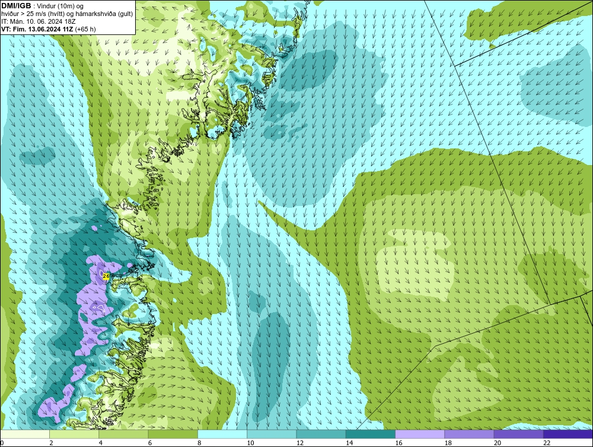The image size is (593, 447).
Task: Click the scale label '22'
Action: coord(547,443)
